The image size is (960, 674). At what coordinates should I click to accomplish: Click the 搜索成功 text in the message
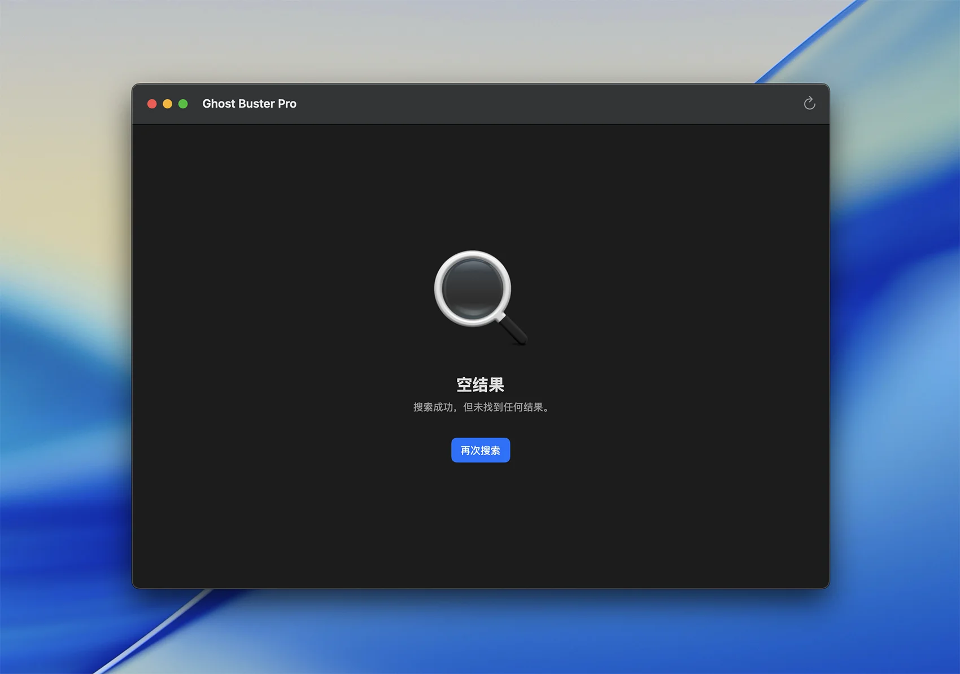pos(433,407)
